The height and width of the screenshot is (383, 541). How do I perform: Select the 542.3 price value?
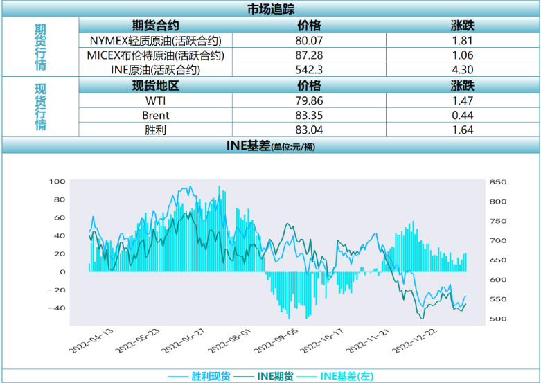[309, 70]
